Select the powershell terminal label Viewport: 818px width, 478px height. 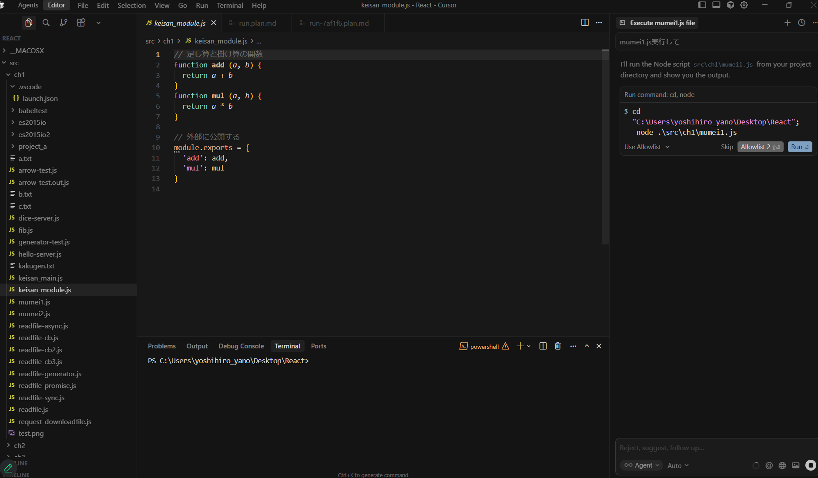click(484, 347)
